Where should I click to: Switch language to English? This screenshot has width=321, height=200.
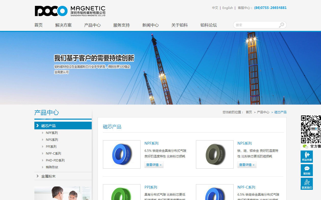[x=228, y=8]
